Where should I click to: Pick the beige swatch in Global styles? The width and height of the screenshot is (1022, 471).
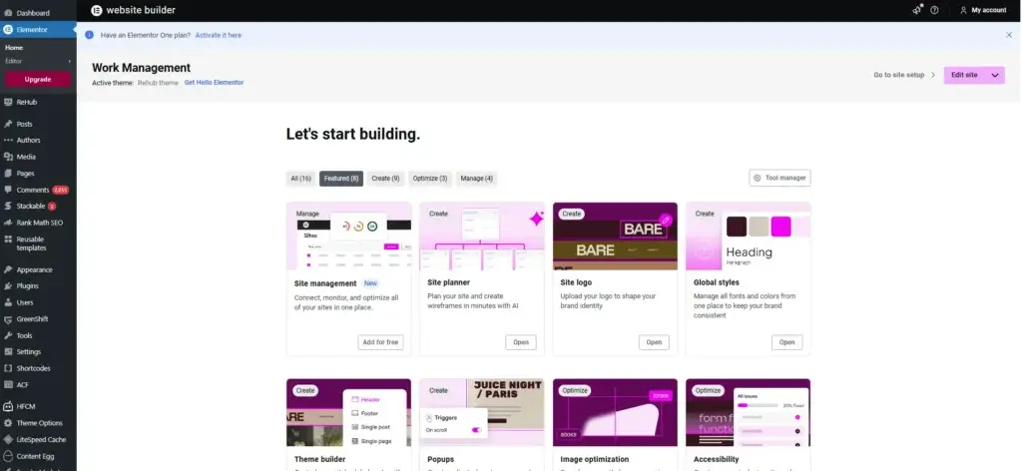759,227
